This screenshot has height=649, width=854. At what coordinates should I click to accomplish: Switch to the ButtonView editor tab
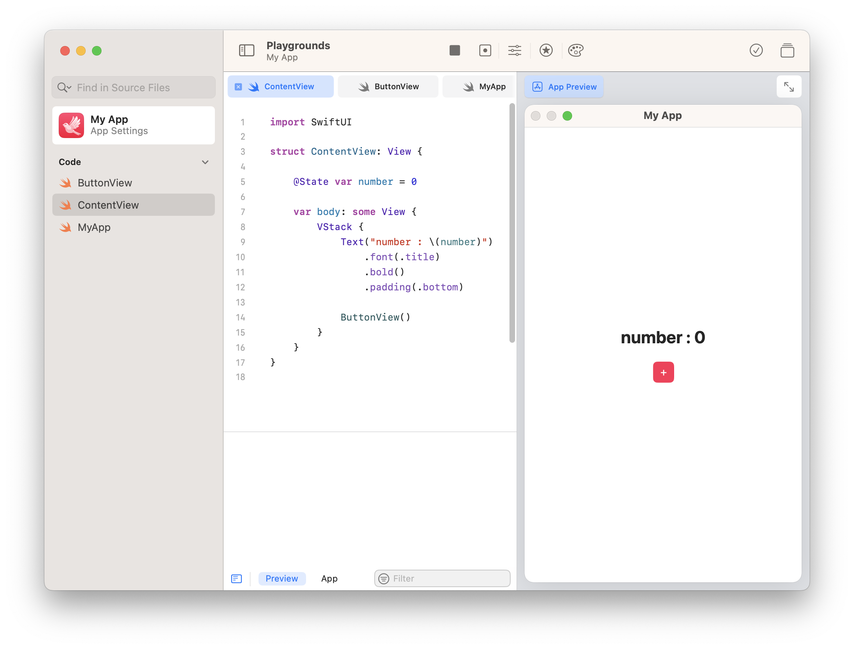388,86
